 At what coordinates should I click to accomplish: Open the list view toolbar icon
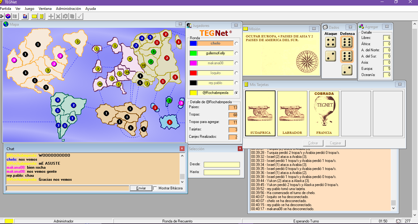15,16
